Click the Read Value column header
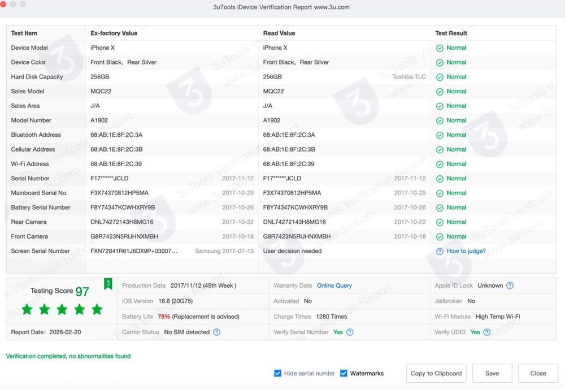 tap(279, 33)
